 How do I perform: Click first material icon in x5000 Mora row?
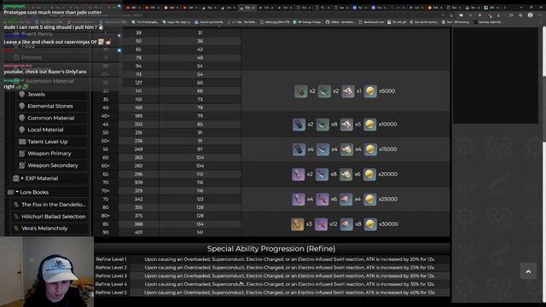pyautogui.click(x=301, y=91)
